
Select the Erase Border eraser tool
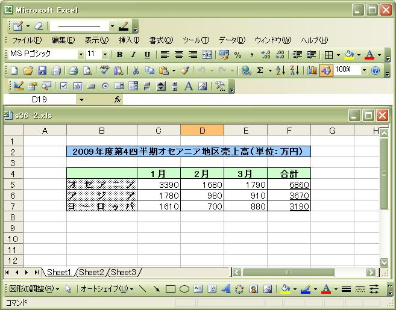tap(39, 26)
